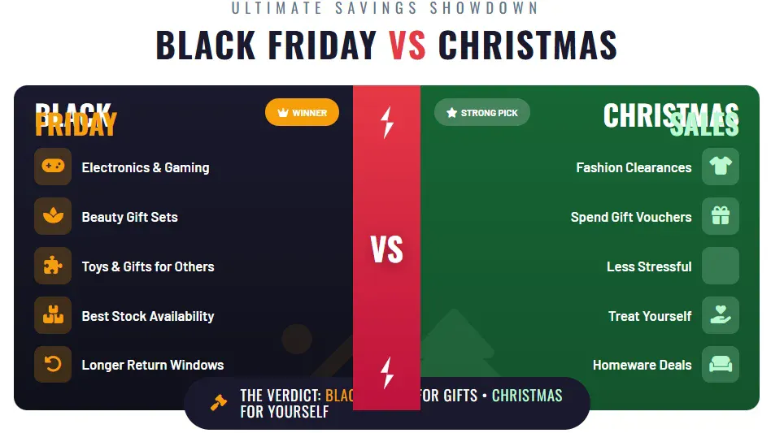Select the gift box icon for Gift Vouchers
The image size is (771, 433).
point(720,216)
